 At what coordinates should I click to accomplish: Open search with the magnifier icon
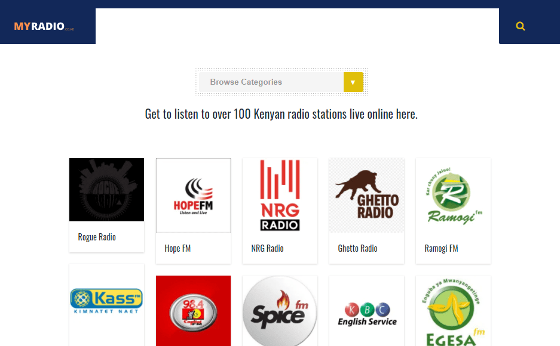click(x=521, y=26)
